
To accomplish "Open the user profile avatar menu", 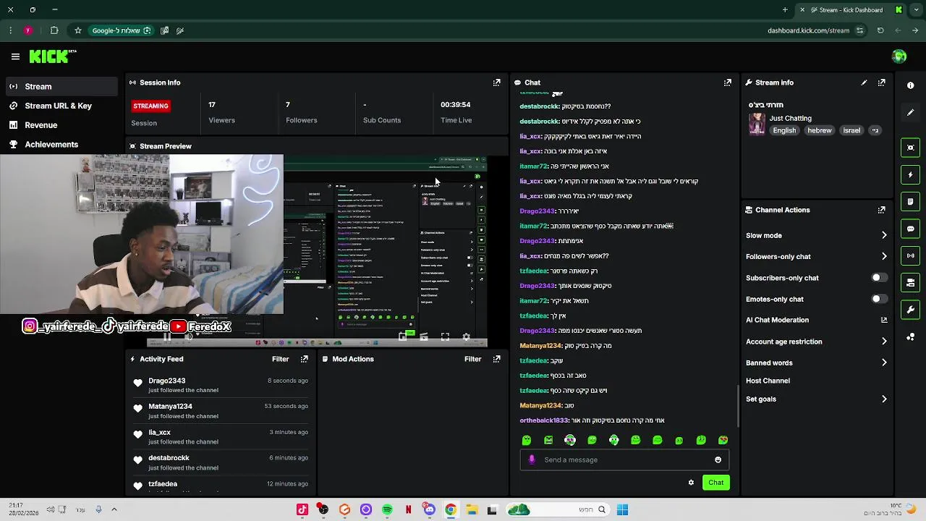I will click(899, 56).
